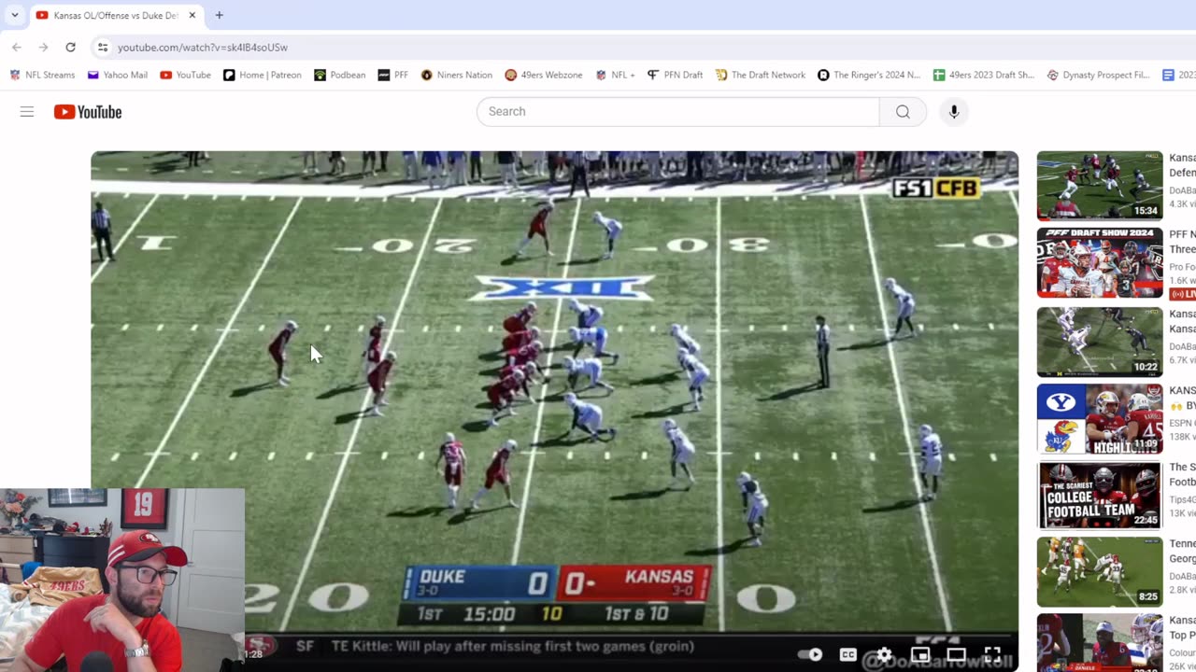The height and width of the screenshot is (672, 1196).
Task: Open the NFL + bookmark
Action: coord(615,75)
